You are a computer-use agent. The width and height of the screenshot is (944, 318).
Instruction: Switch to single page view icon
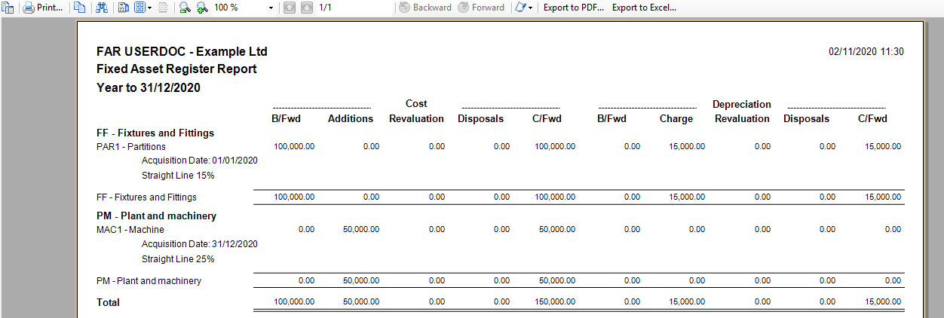(124, 8)
